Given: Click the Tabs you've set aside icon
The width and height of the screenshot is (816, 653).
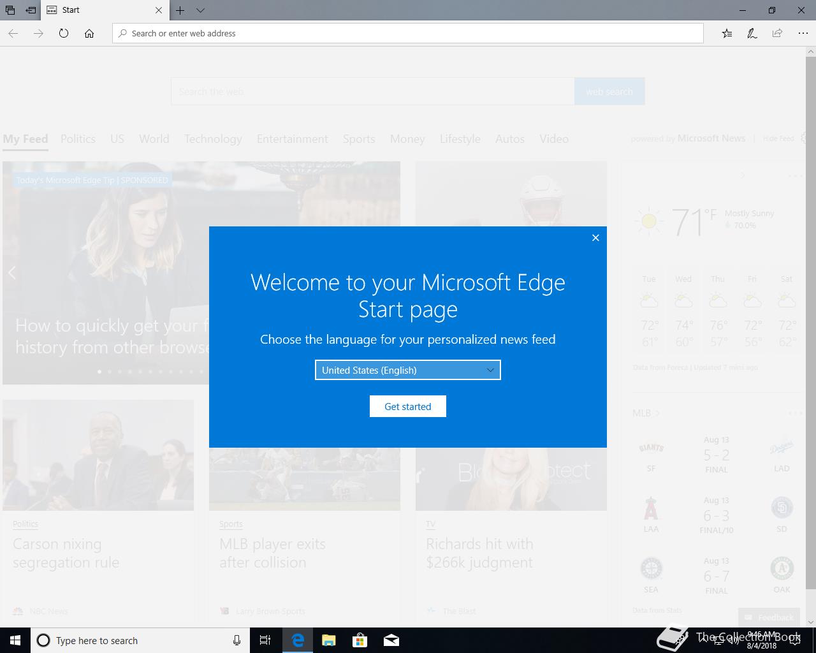Looking at the screenshot, I should (10, 10).
